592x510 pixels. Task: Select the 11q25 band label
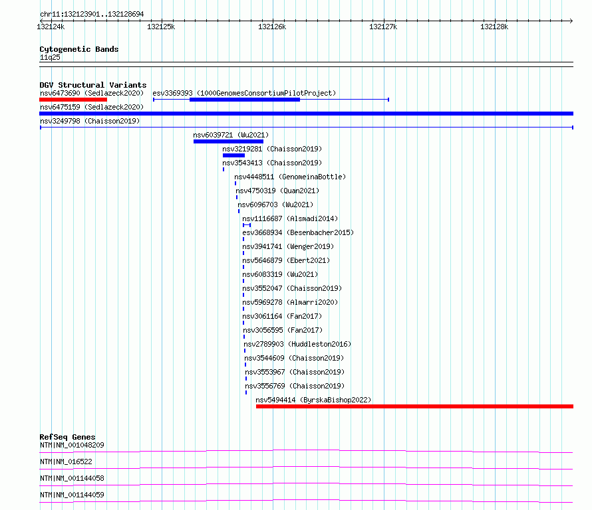(50, 57)
